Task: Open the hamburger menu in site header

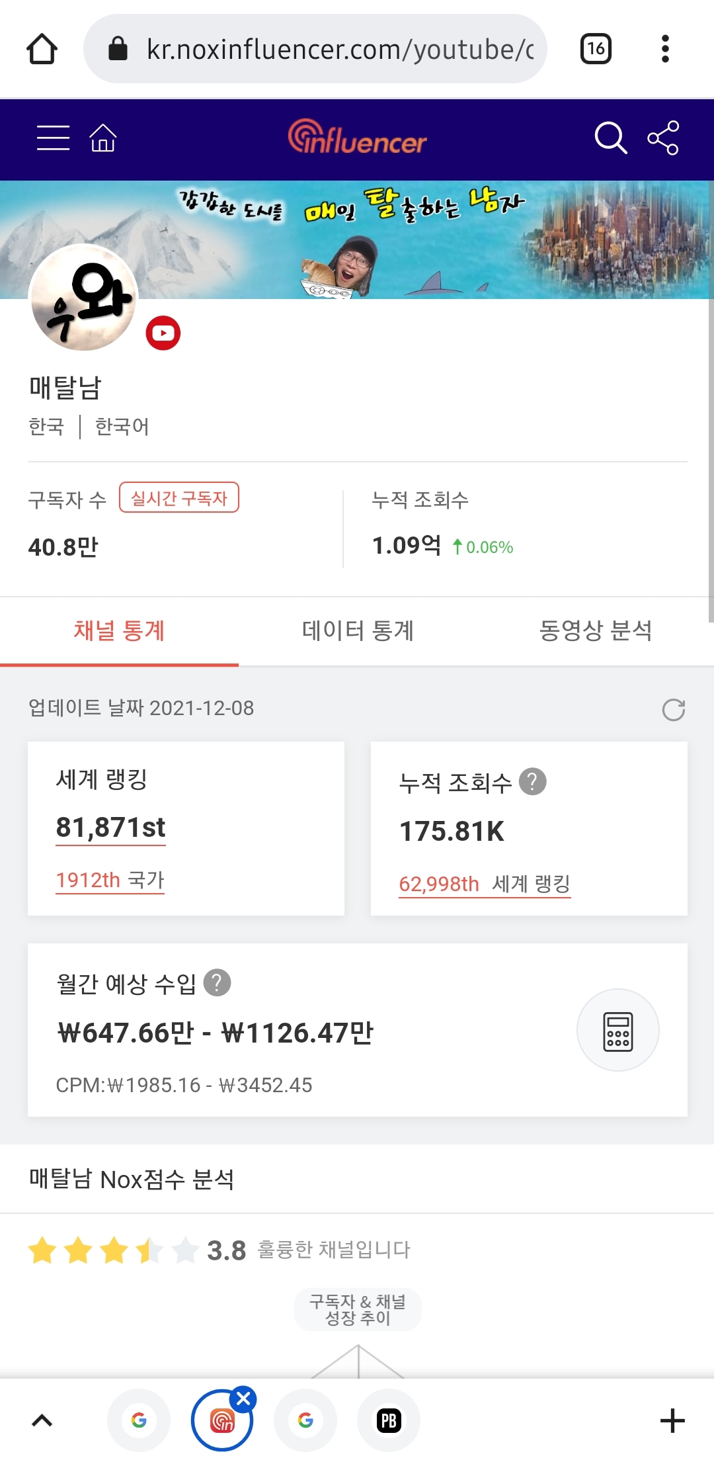Action: pos(53,138)
